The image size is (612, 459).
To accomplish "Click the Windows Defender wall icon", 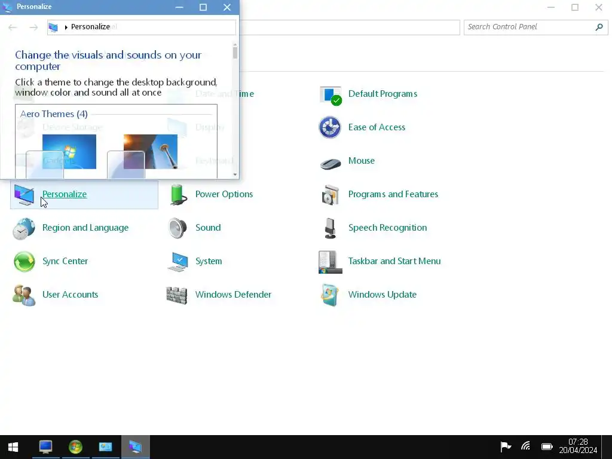I will tap(177, 295).
